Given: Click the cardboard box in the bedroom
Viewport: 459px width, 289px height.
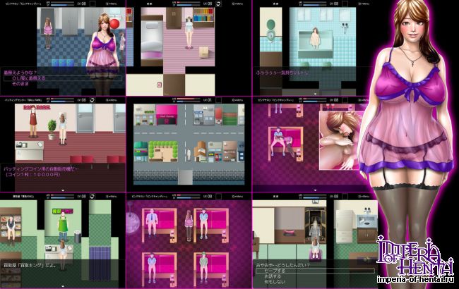Looking at the screenshot, I should 204,52.
